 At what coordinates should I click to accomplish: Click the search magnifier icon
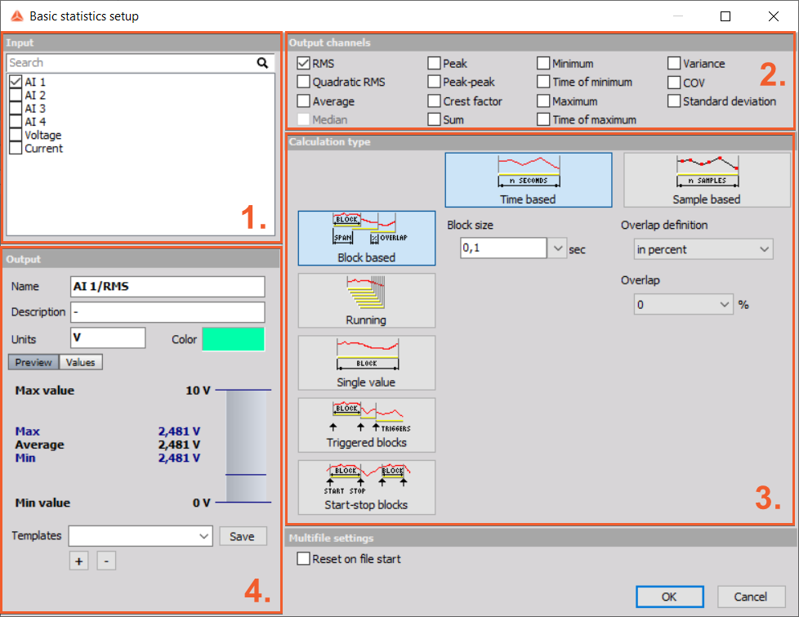coord(262,63)
